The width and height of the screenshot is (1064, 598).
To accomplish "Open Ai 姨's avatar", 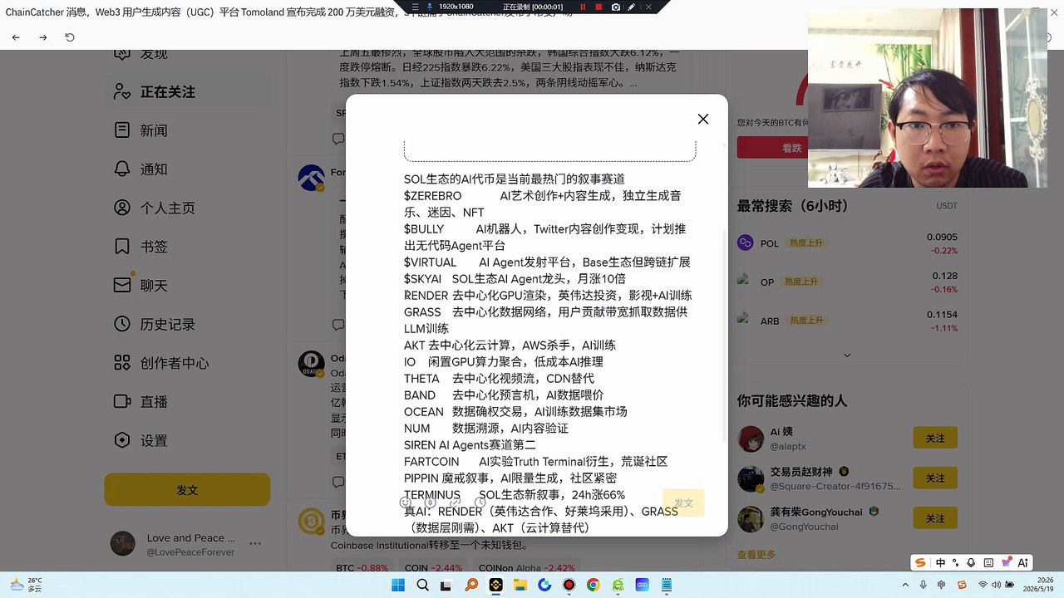I will point(751,439).
